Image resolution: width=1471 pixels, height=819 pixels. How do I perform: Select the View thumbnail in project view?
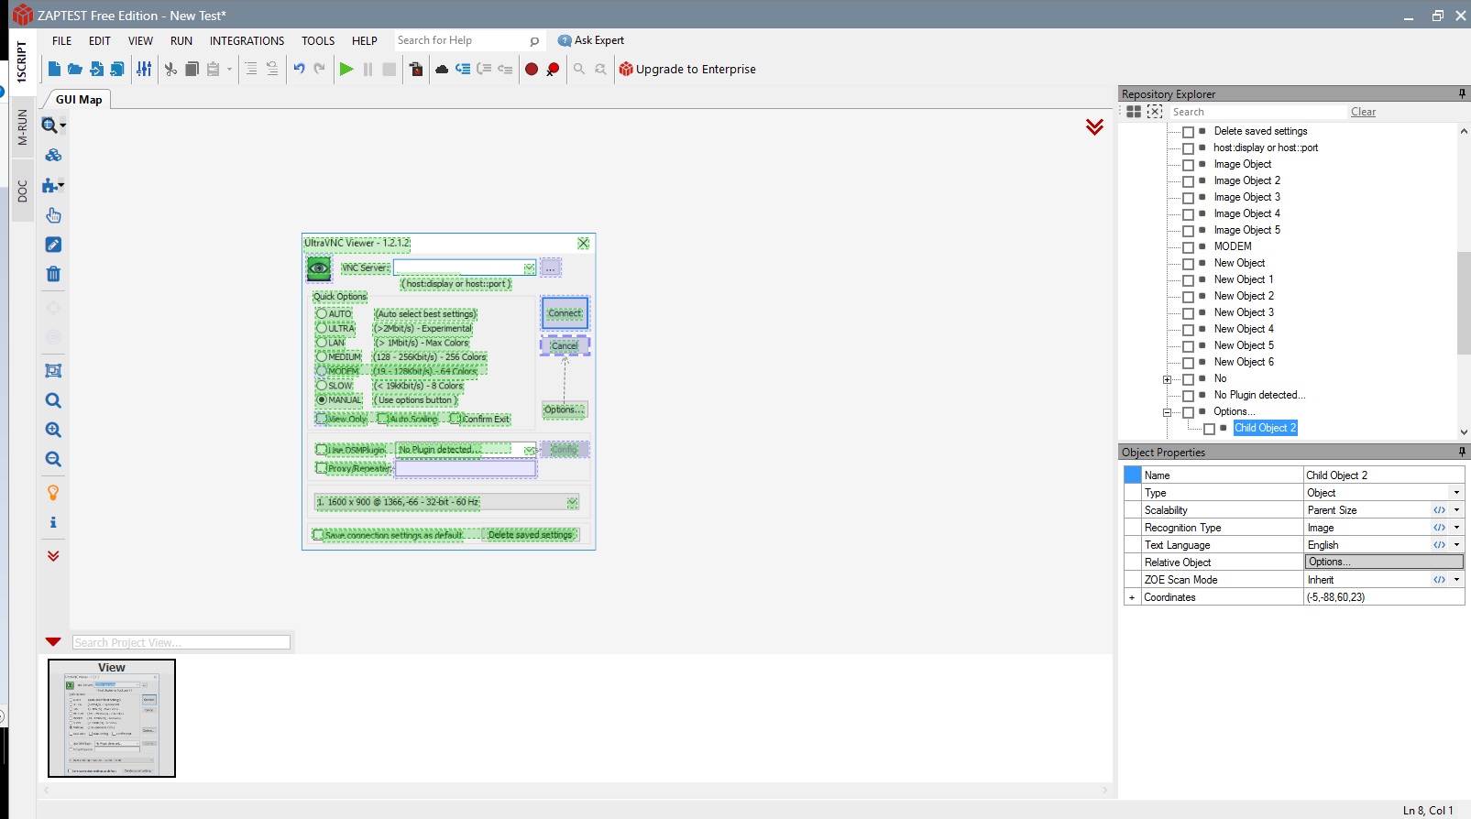click(x=112, y=718)
